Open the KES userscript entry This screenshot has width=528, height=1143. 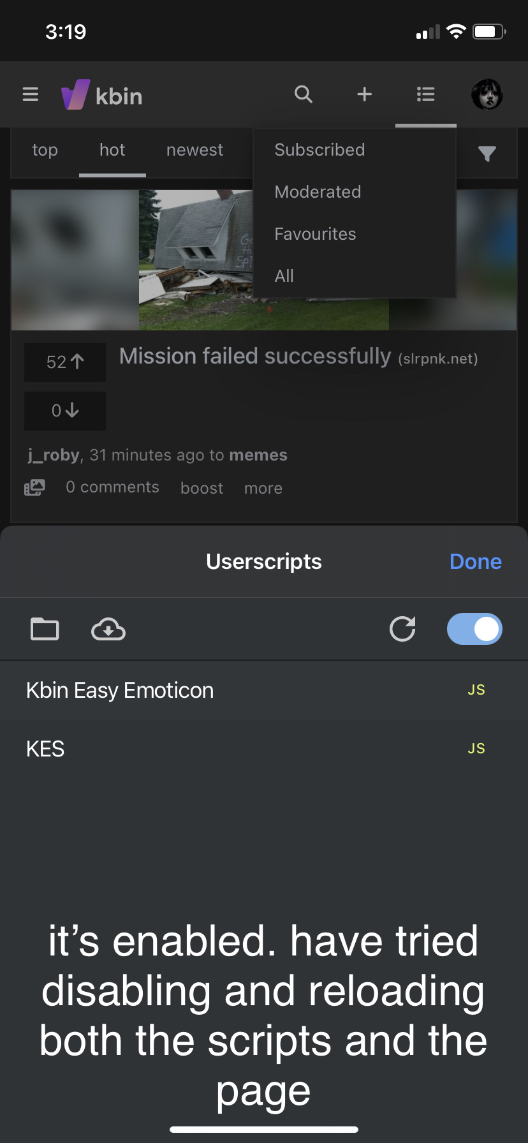[45, 748]
